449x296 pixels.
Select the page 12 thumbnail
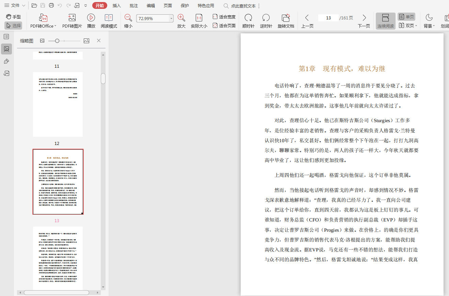[x=58, y=104]
